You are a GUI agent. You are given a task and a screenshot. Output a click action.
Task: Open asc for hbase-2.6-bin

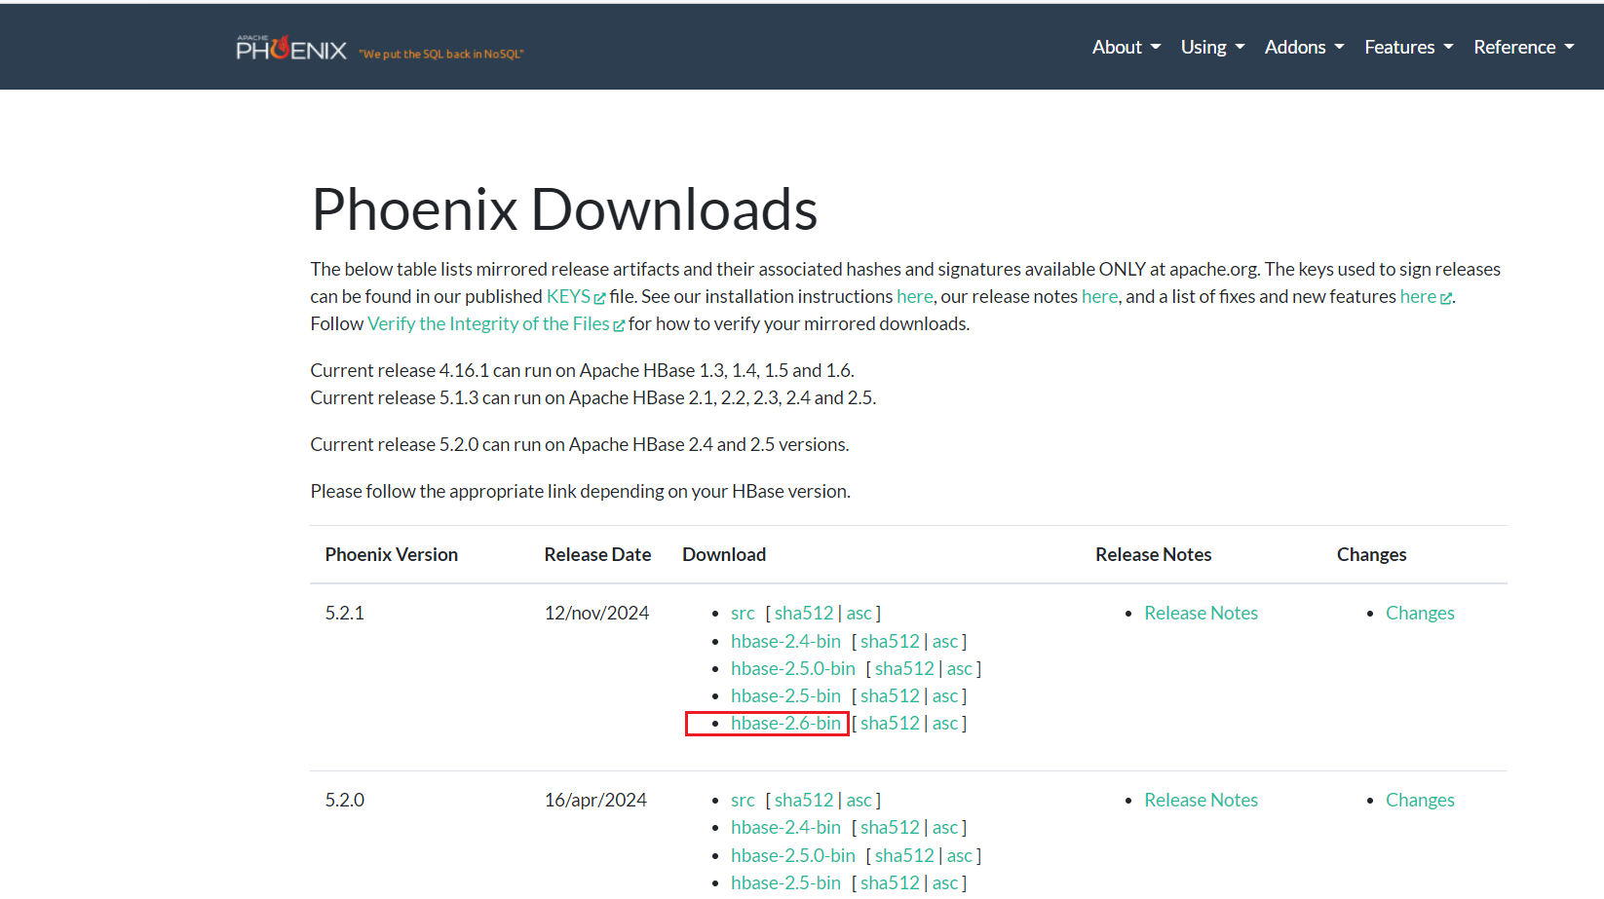[x=944, y=723]
